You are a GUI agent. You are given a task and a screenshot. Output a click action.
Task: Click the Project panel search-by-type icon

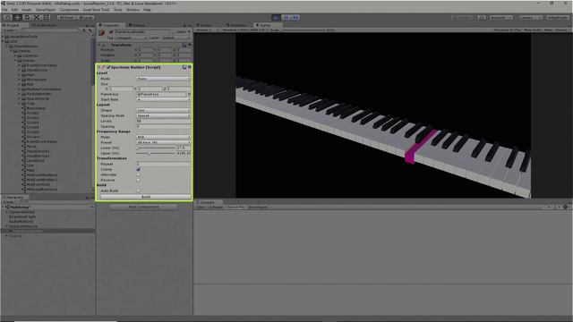click(x=84, y=30)
